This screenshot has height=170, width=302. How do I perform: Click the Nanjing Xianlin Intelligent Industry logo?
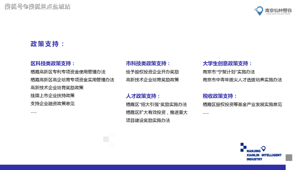click(x=261, y=152)
